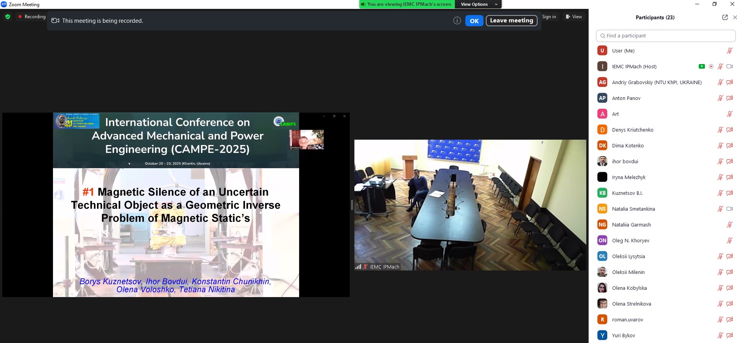The width and height of the screenshot is (737, 343).
Task: Toggle Denys Kriutchenko's video off icon
Action: (x=729, y=130)
